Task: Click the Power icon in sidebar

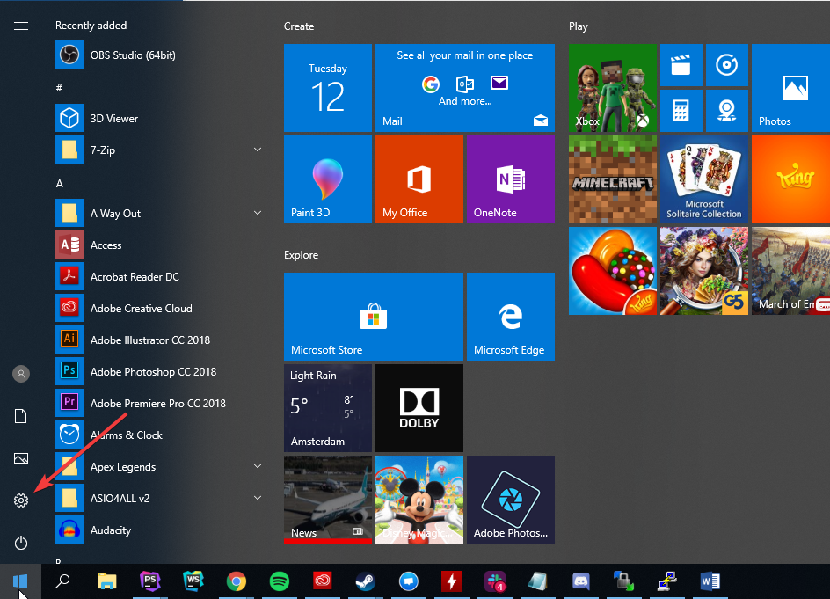Action: pos(21,543)
